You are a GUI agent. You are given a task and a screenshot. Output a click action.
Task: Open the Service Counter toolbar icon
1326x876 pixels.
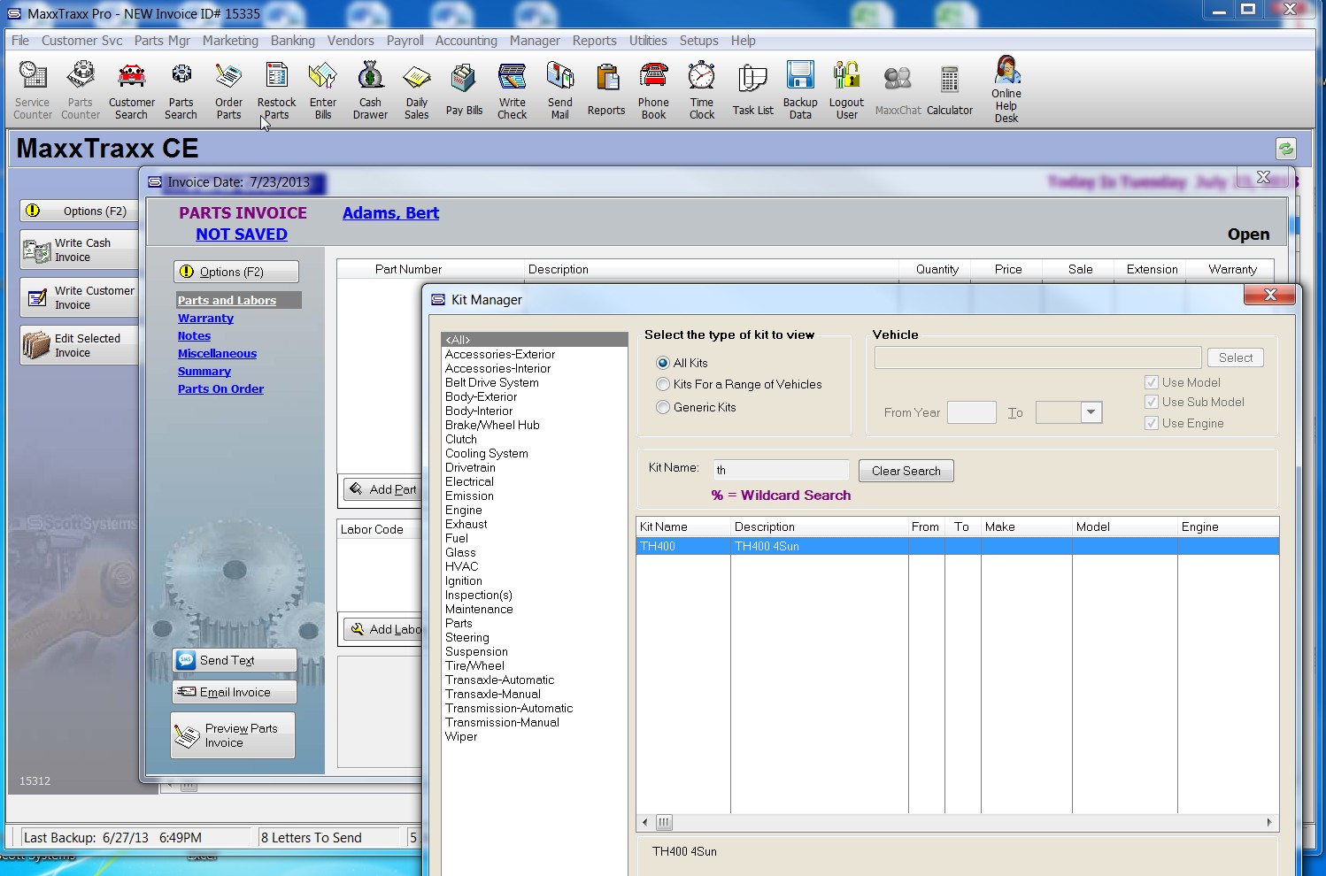click(x=33, y=90)
